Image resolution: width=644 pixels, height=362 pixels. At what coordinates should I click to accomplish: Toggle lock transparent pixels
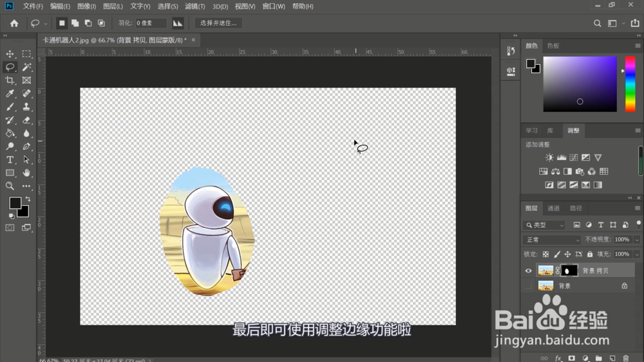click(545, 254)
